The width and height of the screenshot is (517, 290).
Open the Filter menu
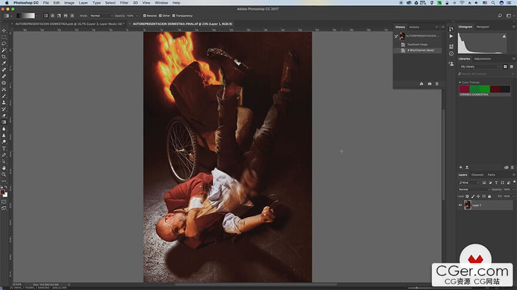click(x=124, y=3)
